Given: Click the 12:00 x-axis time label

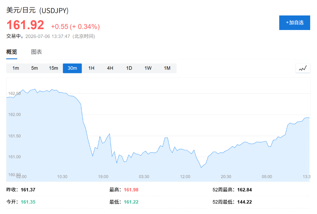Looking at the screenshot, I should (185, 177).
